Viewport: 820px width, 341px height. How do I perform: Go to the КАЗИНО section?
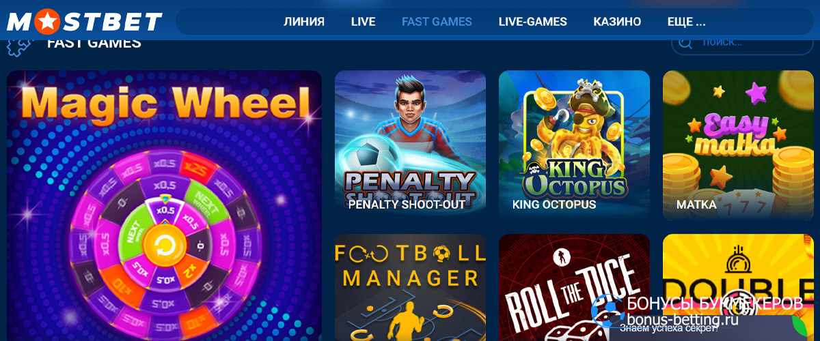pyautogui.click(x=617, y=21)
